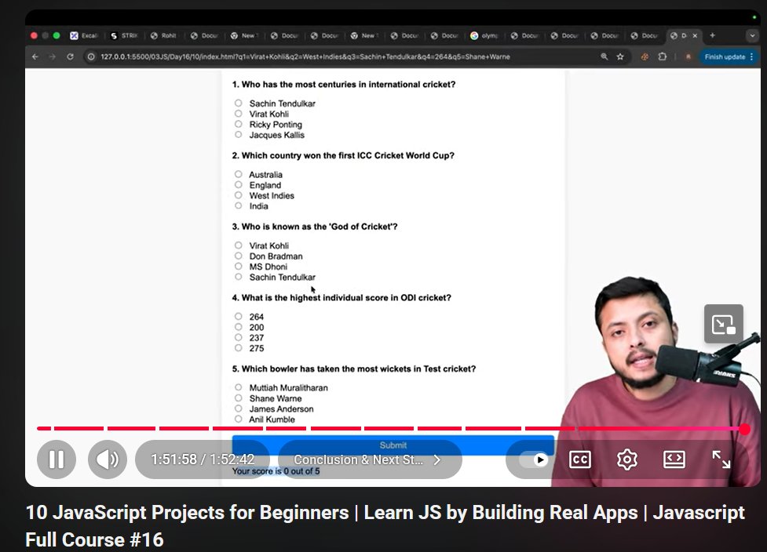The height and width of the screenshot is (552, 767).
Task: Choose the Ricky Ponting radio option
Action: [x=238, y=124]
